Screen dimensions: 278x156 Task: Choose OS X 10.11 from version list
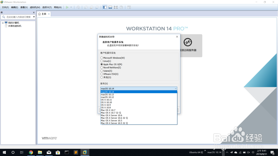point(139,100)
